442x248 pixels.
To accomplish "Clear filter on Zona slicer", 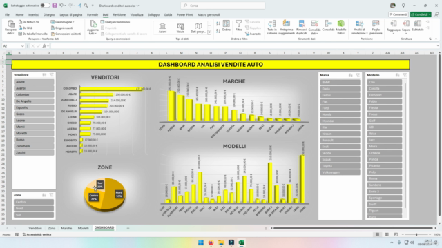I will coord(51,195).
